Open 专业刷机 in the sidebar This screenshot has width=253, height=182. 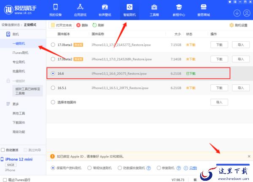pyautogui.click(x=19, y=62)
